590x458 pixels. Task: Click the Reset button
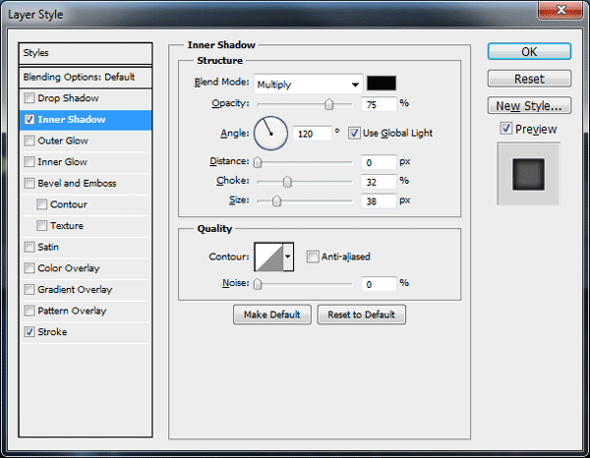[529, 79]
